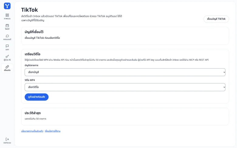
Task: Click the blue app logo icon
Action: pyautogui.click(x=7, y=6)
